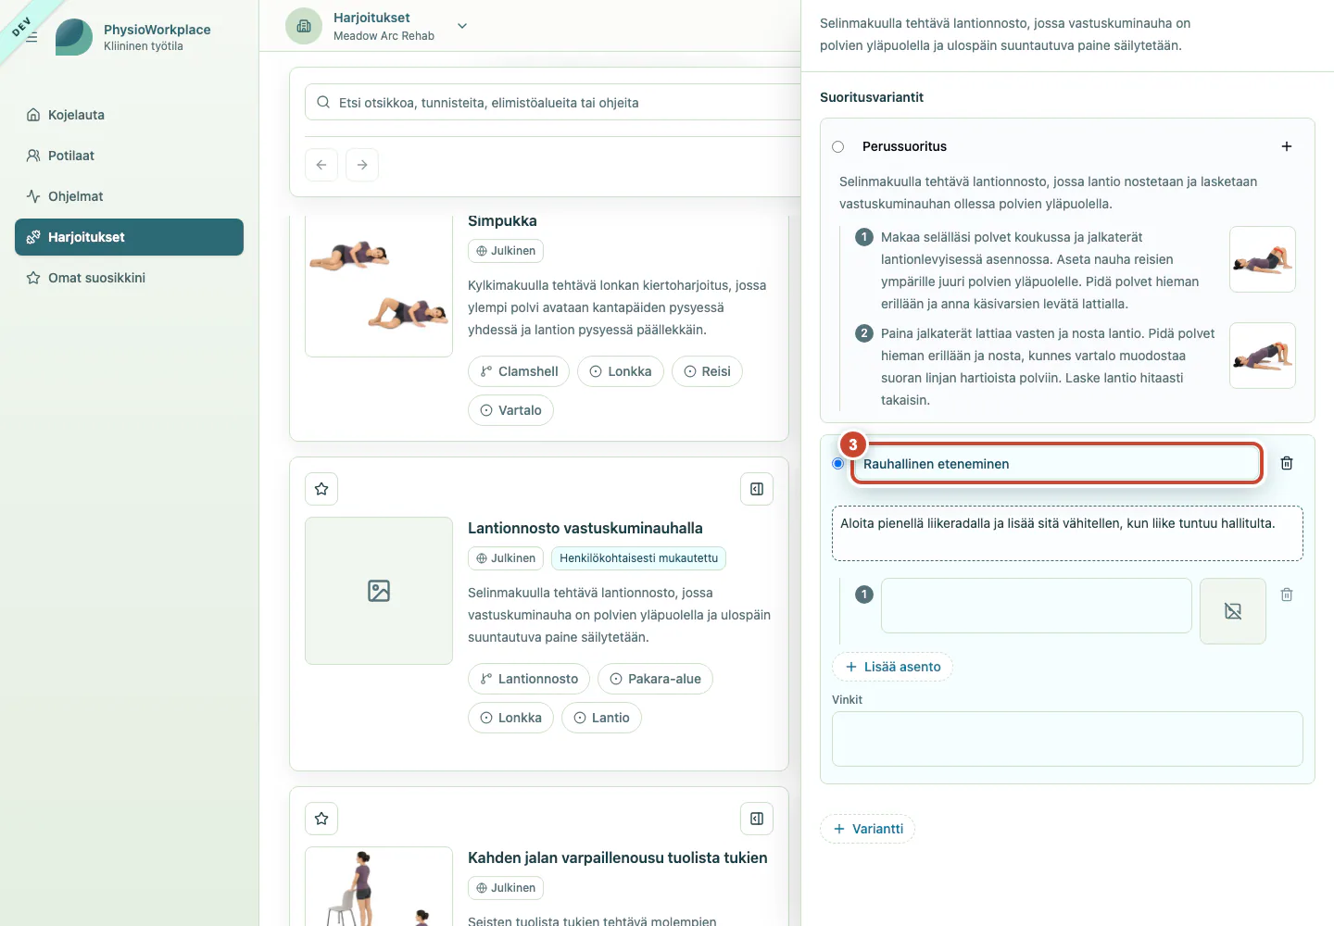The height and width of the screenshot is (926, 1334).
Task: Delete new step 1 with trash icon
Action: pyautogui.click(x=1287, y=594)
